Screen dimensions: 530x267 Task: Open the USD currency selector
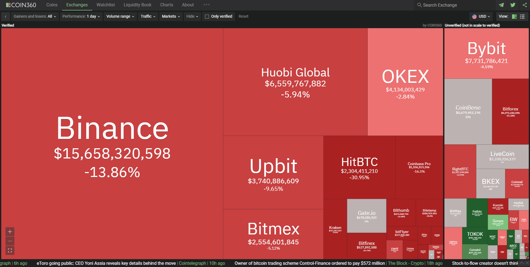pos(481,17)
